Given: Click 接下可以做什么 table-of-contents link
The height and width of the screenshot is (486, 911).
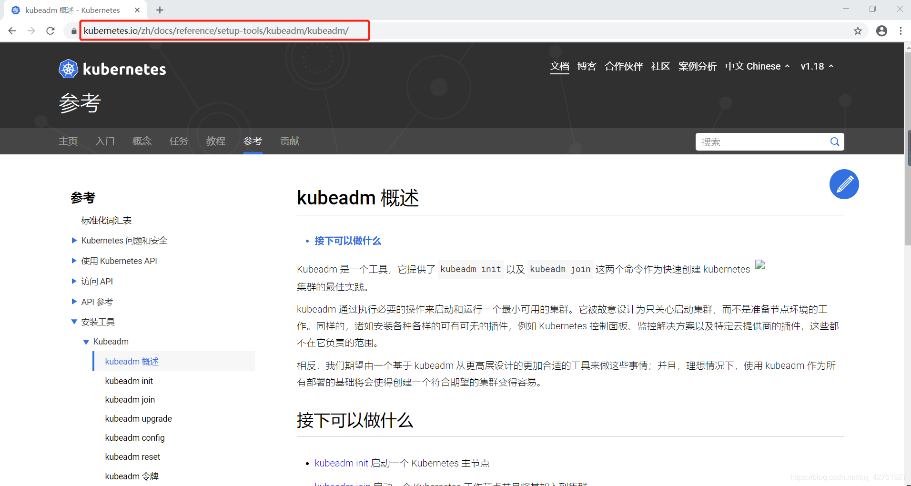Looking at the screenshot, I should point(348,241).
